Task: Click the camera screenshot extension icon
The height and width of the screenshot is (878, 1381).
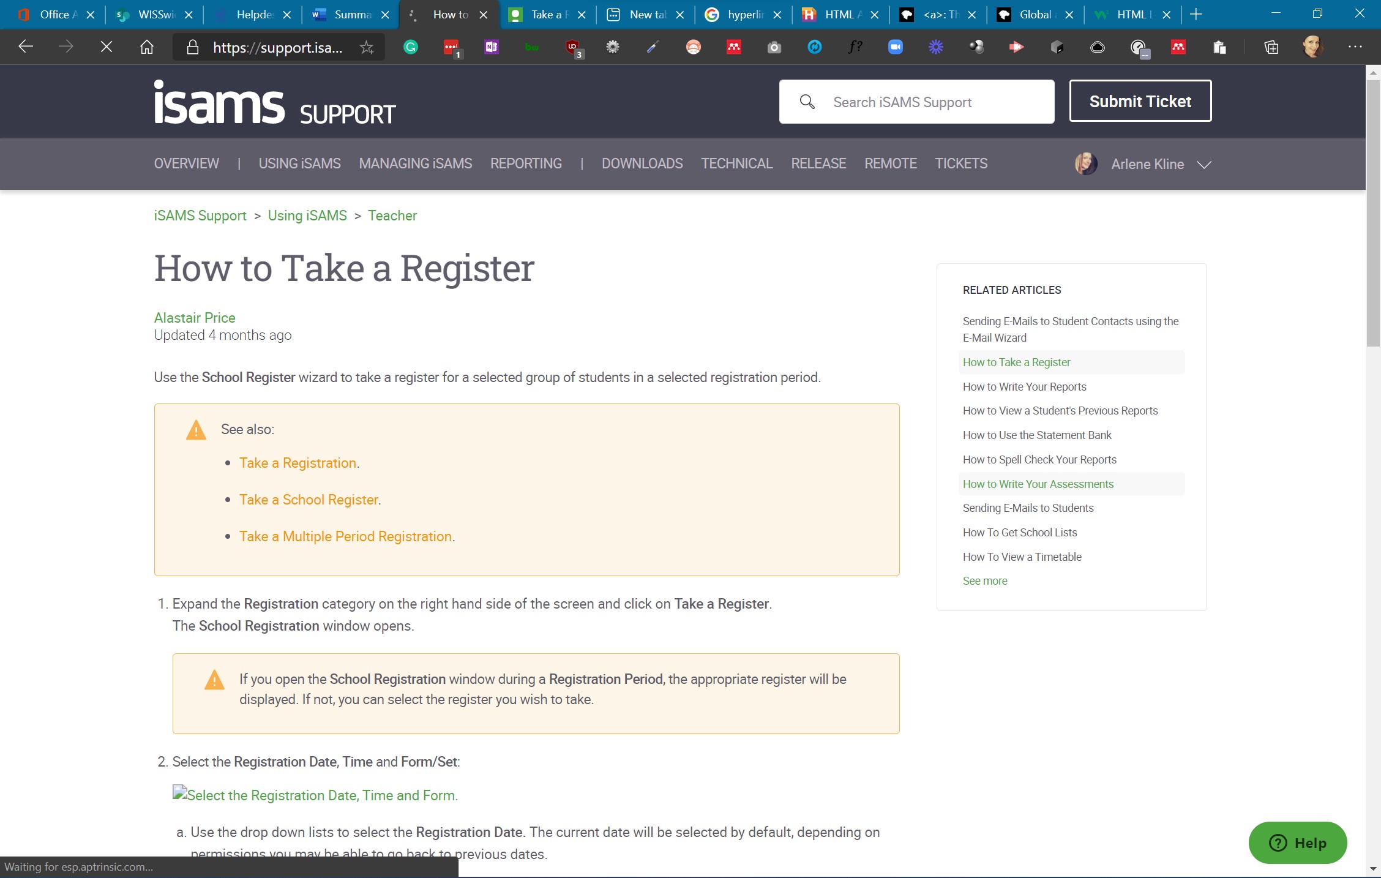Action: point(774,47)
